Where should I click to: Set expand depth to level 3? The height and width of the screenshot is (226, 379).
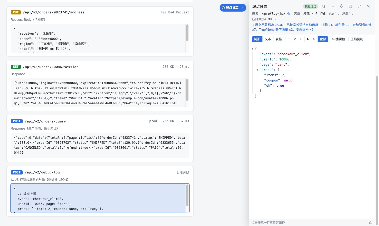click(x=301, y=39)
